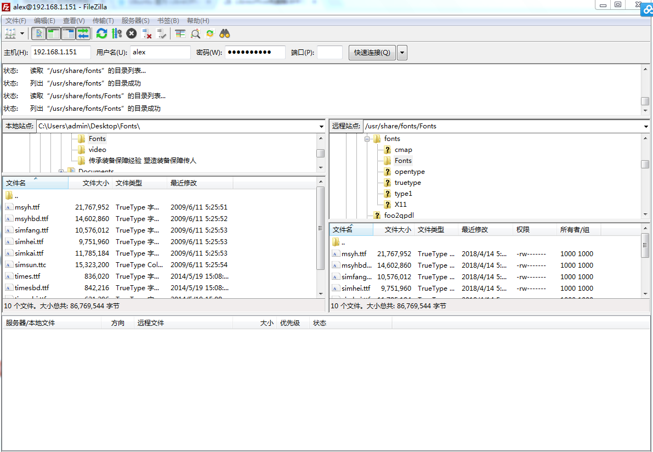Viewport: 653px width, 452px height.
Task: Select the cmap folder in remote tree
Action: 403,150
